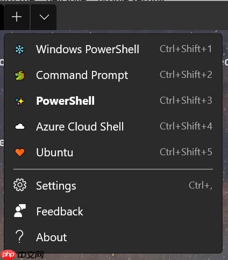The height and width of the screenshot is (260, 228).
Task: Click the Feedback person-with-speech-bubble icon
Action: tap(20, 211)
